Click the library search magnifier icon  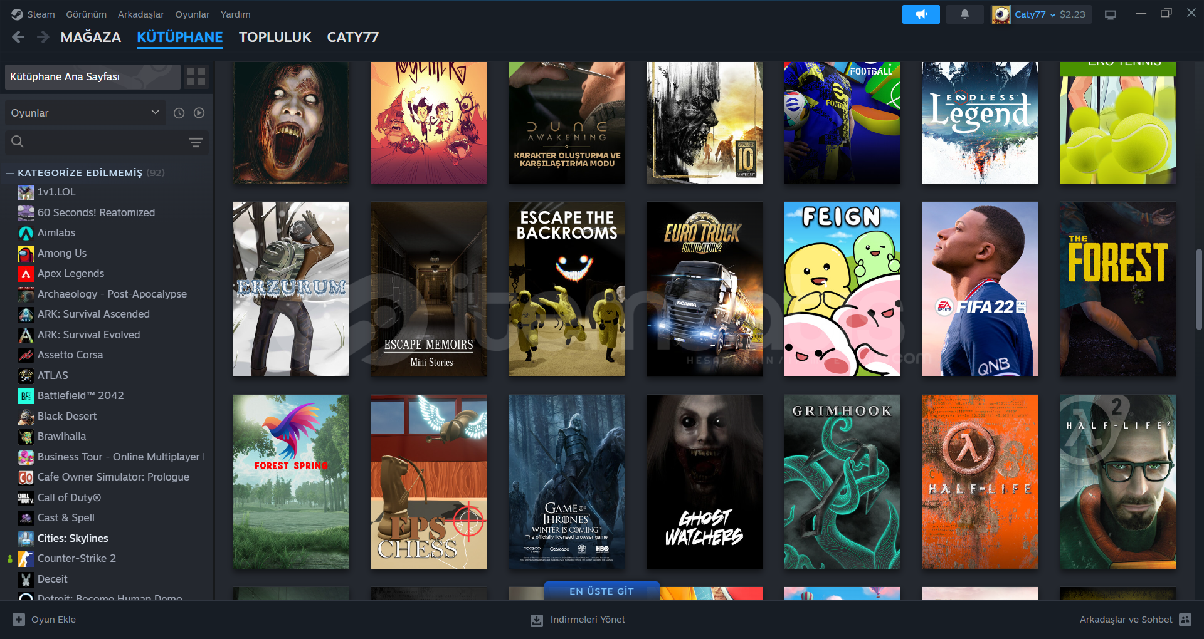point(18,142)
